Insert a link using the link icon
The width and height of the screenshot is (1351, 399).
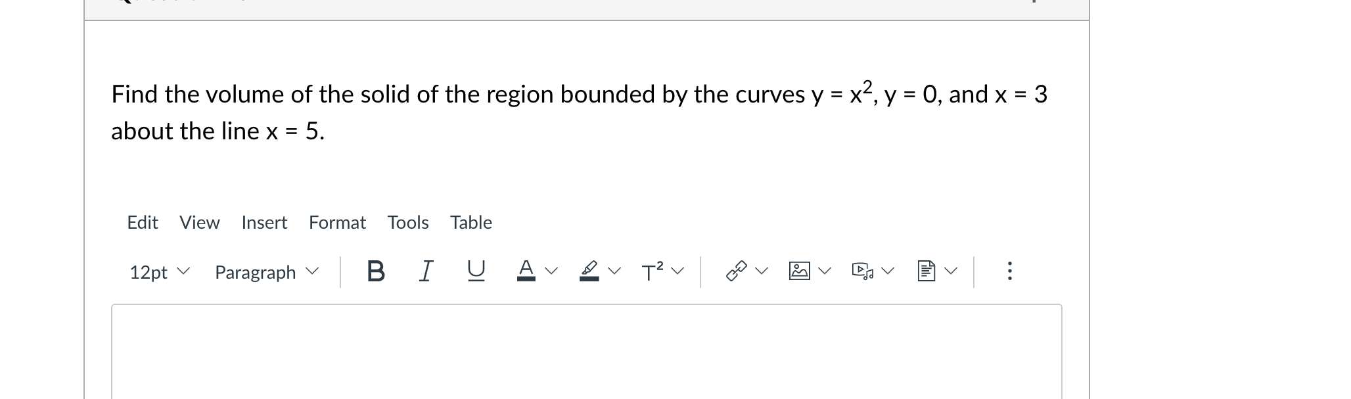pos(735,270)
